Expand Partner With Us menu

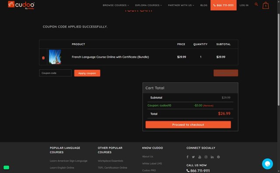pyautogui.click(x=181, y=5)
